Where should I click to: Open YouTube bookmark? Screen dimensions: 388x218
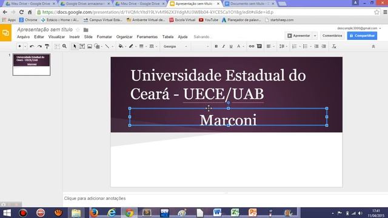pos(209,20)
